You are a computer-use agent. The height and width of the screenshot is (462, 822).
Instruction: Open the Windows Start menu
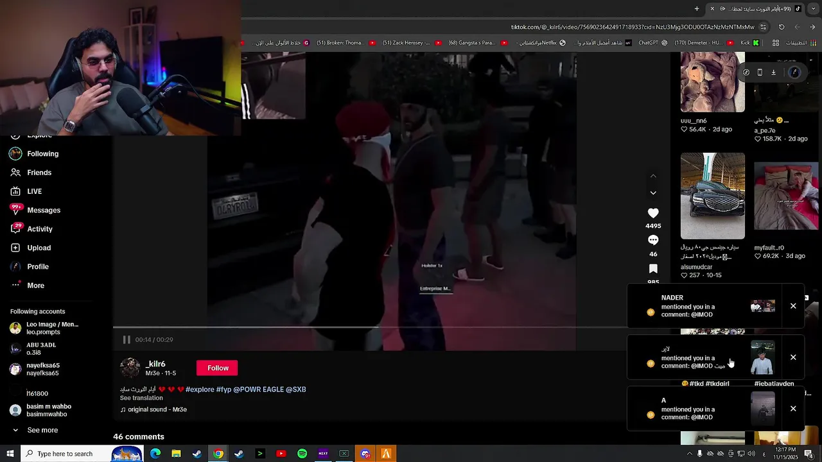pyautogui.click(x=10, y=454)
